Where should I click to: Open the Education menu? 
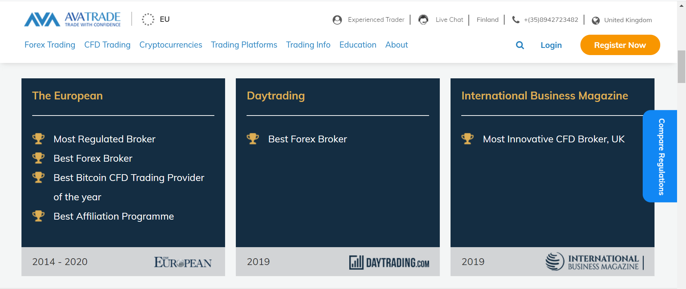pos(358,45)
